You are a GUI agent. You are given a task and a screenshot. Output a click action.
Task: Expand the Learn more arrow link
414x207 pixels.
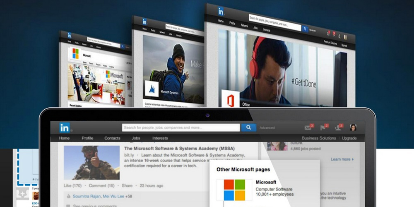(x=342, y=159)
